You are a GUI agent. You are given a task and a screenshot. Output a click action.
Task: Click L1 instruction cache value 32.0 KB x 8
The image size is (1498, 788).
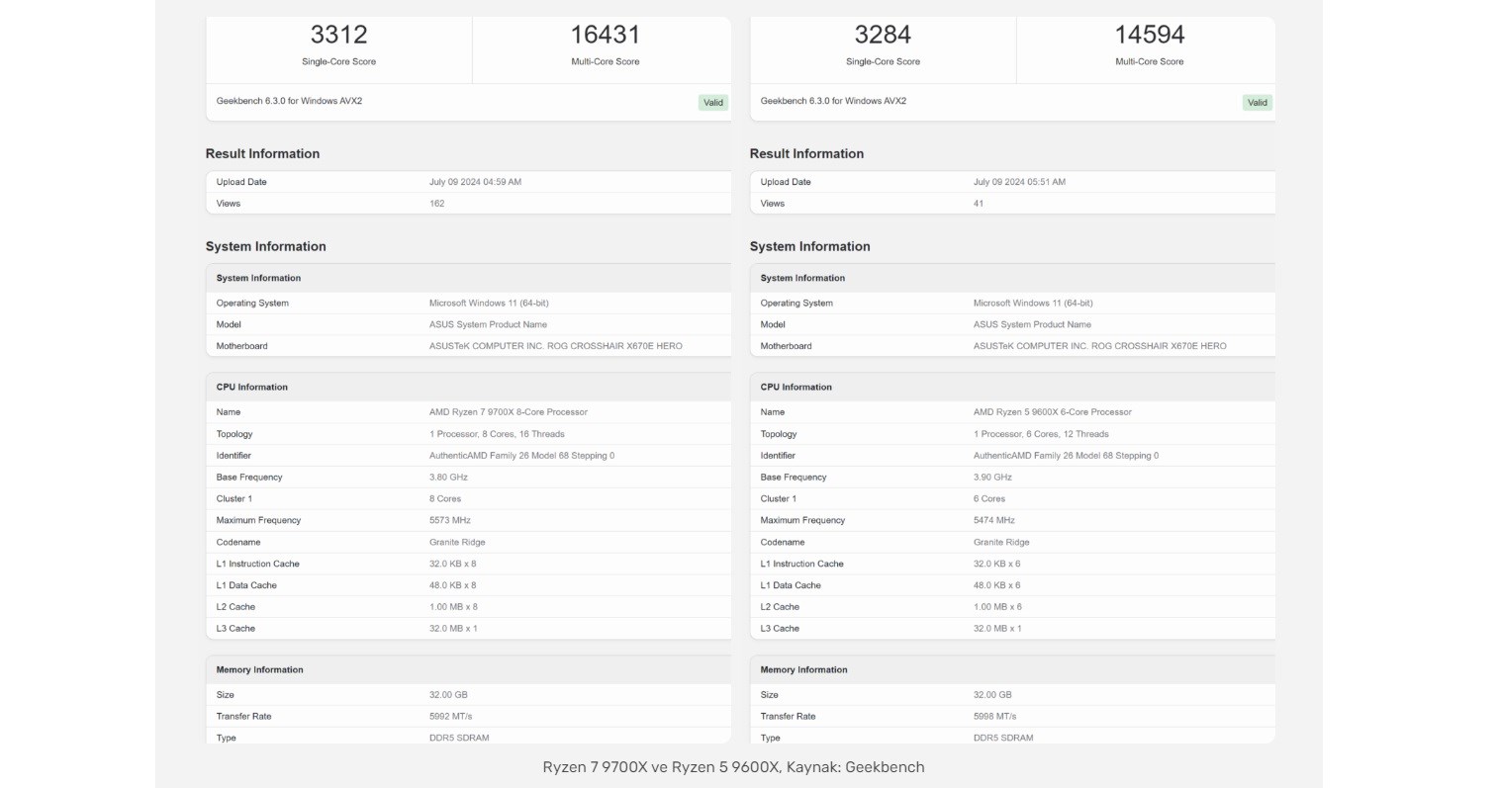point(453,565)
